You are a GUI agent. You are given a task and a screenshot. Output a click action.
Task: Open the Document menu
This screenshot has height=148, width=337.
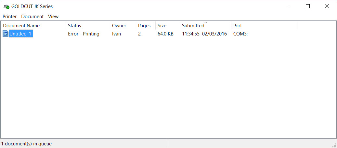click(x=32, y=17)
